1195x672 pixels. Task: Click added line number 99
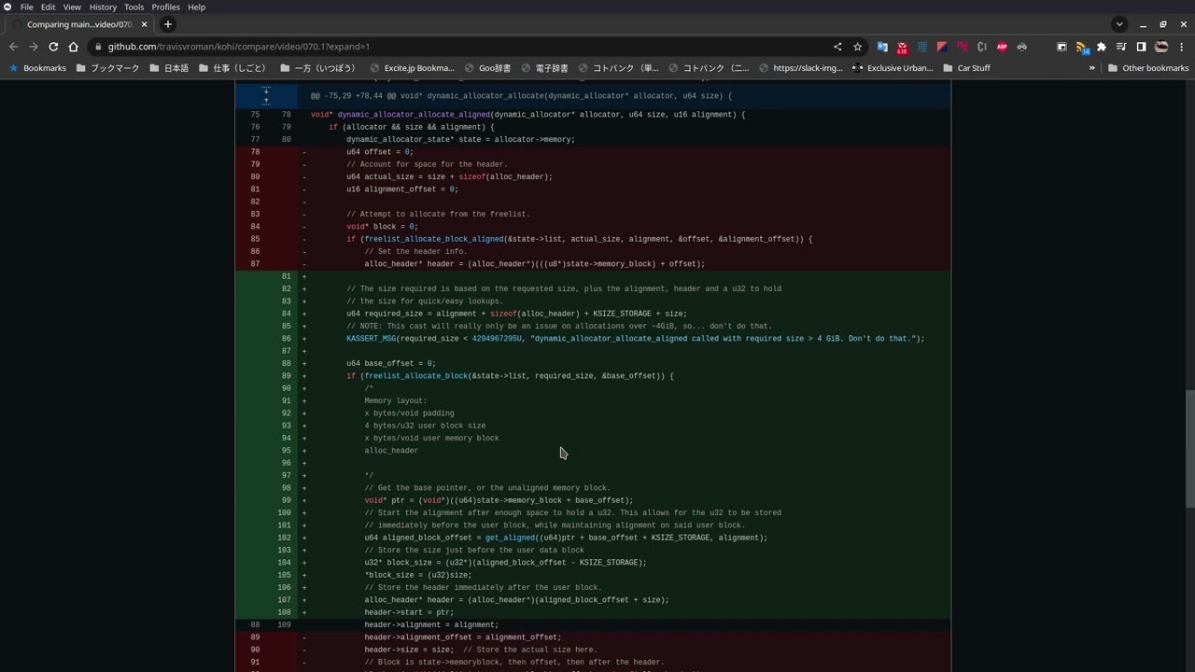pyautogui.click(x=284, y=500)
